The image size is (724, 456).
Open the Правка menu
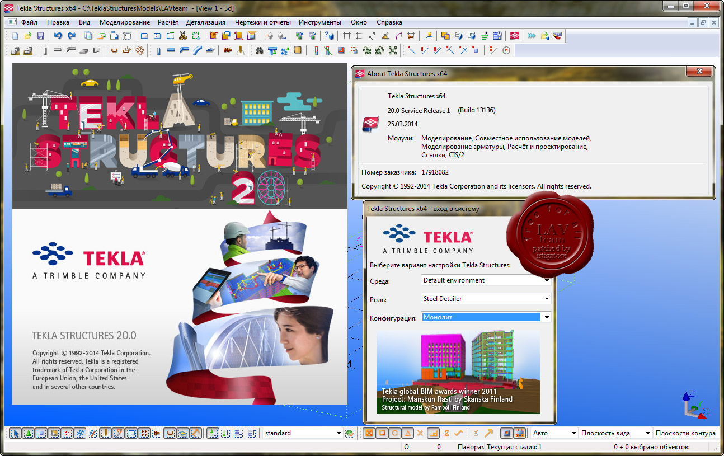tap(58, 22)
